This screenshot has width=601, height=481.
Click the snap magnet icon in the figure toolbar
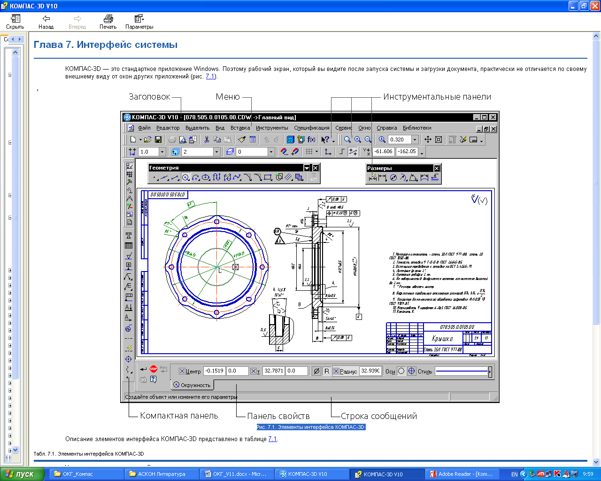(x=284, y=152)
